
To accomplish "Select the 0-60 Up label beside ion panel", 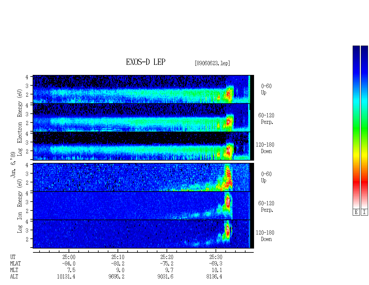I will (x=266, y=177).
